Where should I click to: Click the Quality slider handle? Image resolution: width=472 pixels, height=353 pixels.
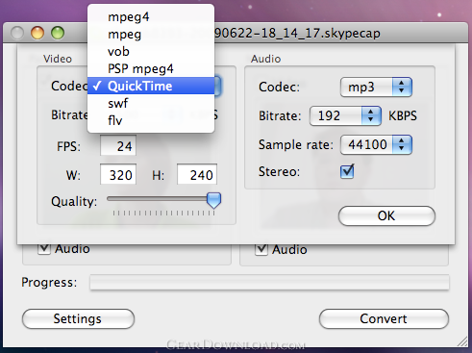(213, 200)
